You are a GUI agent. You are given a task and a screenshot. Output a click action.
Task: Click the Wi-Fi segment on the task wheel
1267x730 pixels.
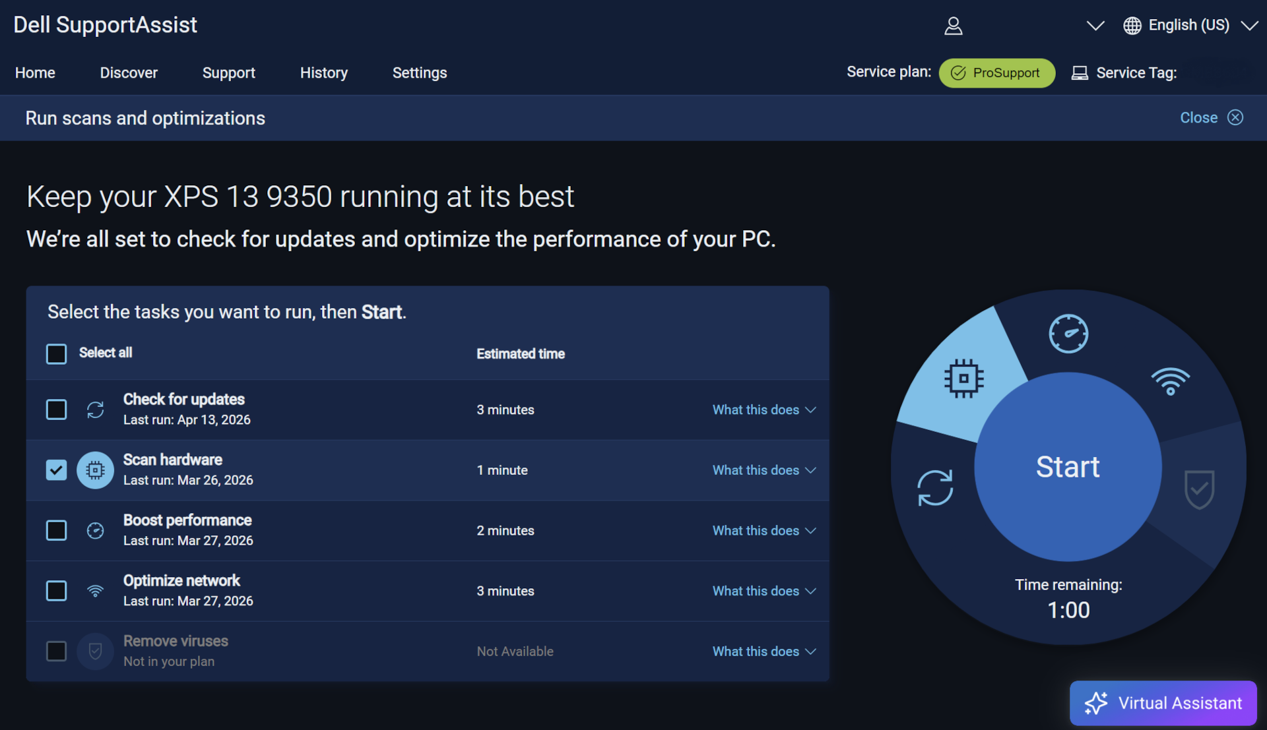(1171, 380)
